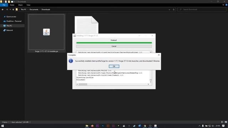
Task: Refresh the Downloads folder
Action: pyautogui.click(x=173, y=10)
